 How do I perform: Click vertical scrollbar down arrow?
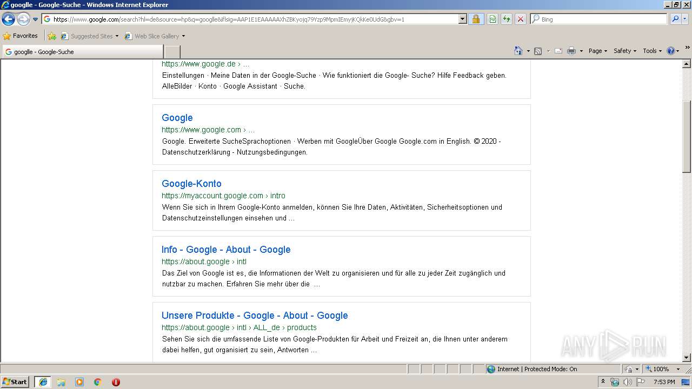(687, 358)
